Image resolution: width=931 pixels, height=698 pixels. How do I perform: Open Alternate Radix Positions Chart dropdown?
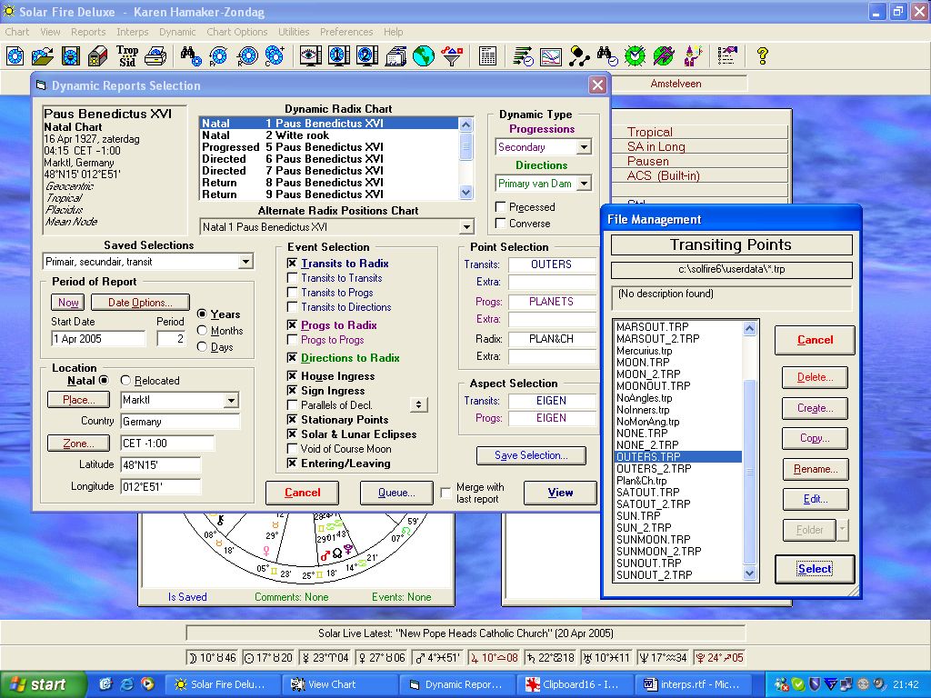pos(466,227)
